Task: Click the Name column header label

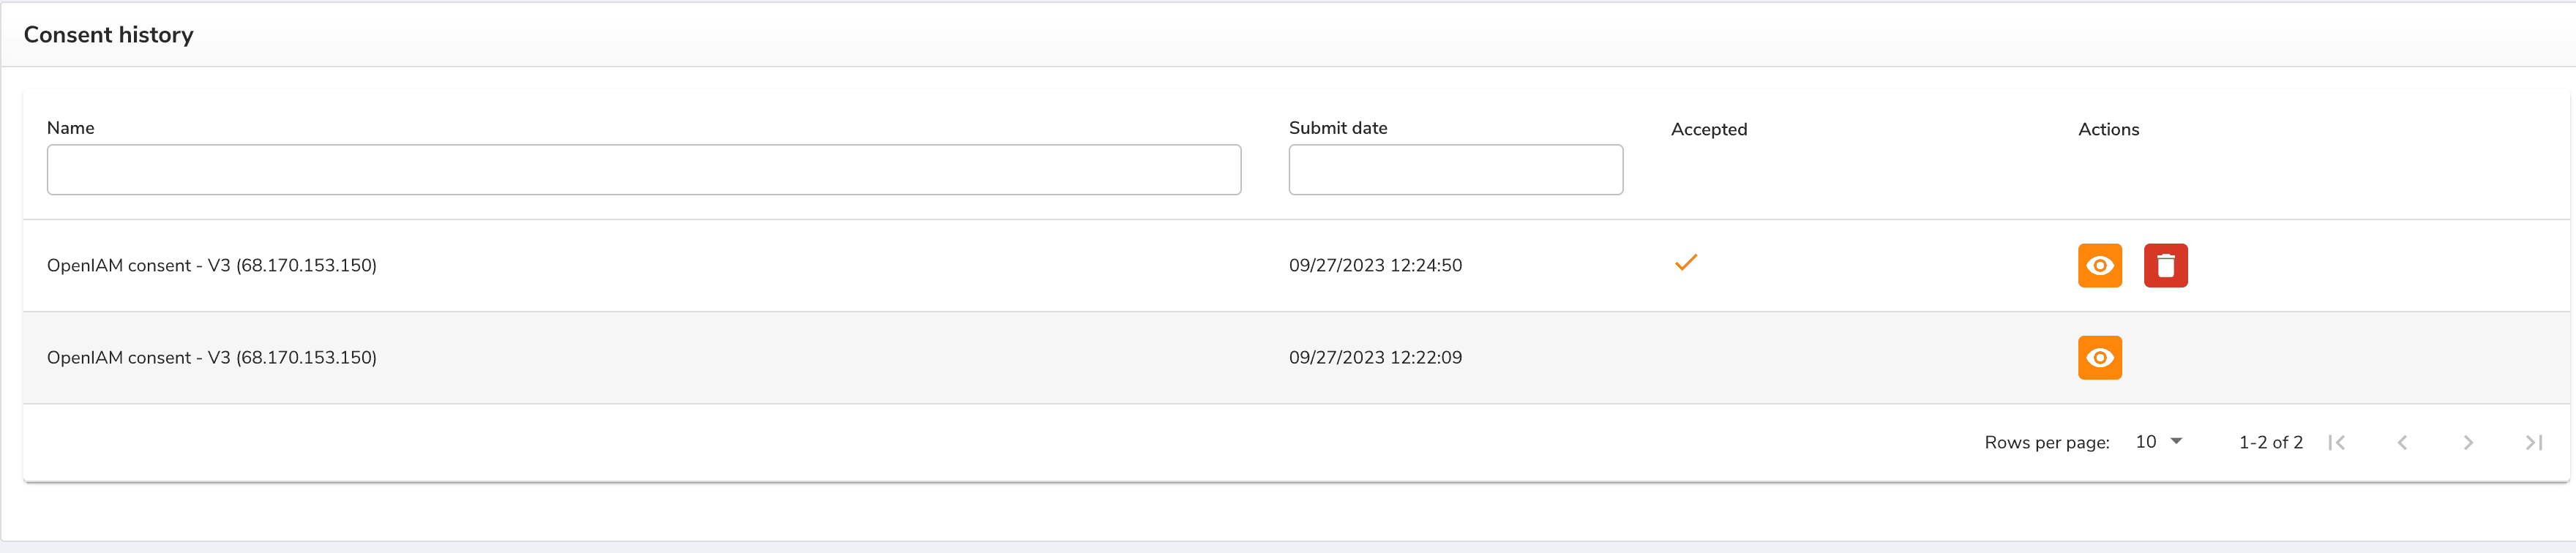Action: [x=70, y=128]
